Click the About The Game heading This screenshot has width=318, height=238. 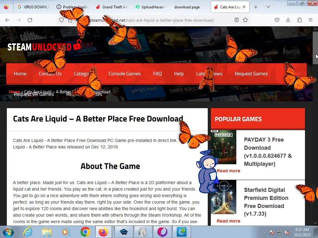point(110,166)
